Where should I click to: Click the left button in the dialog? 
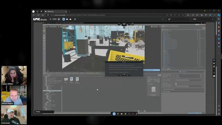[x=121, y=75]
